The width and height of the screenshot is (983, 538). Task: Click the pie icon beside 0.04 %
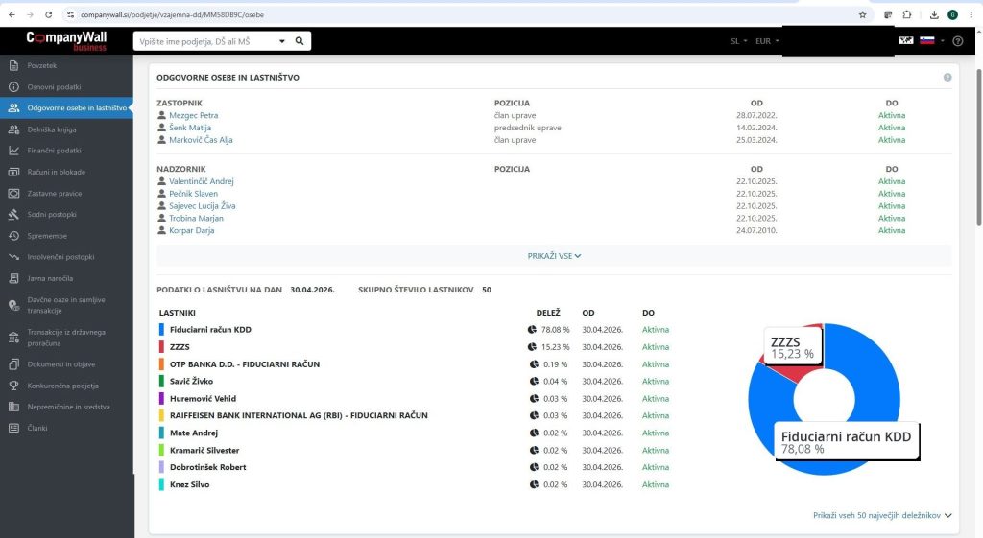(x=534, y=382)
